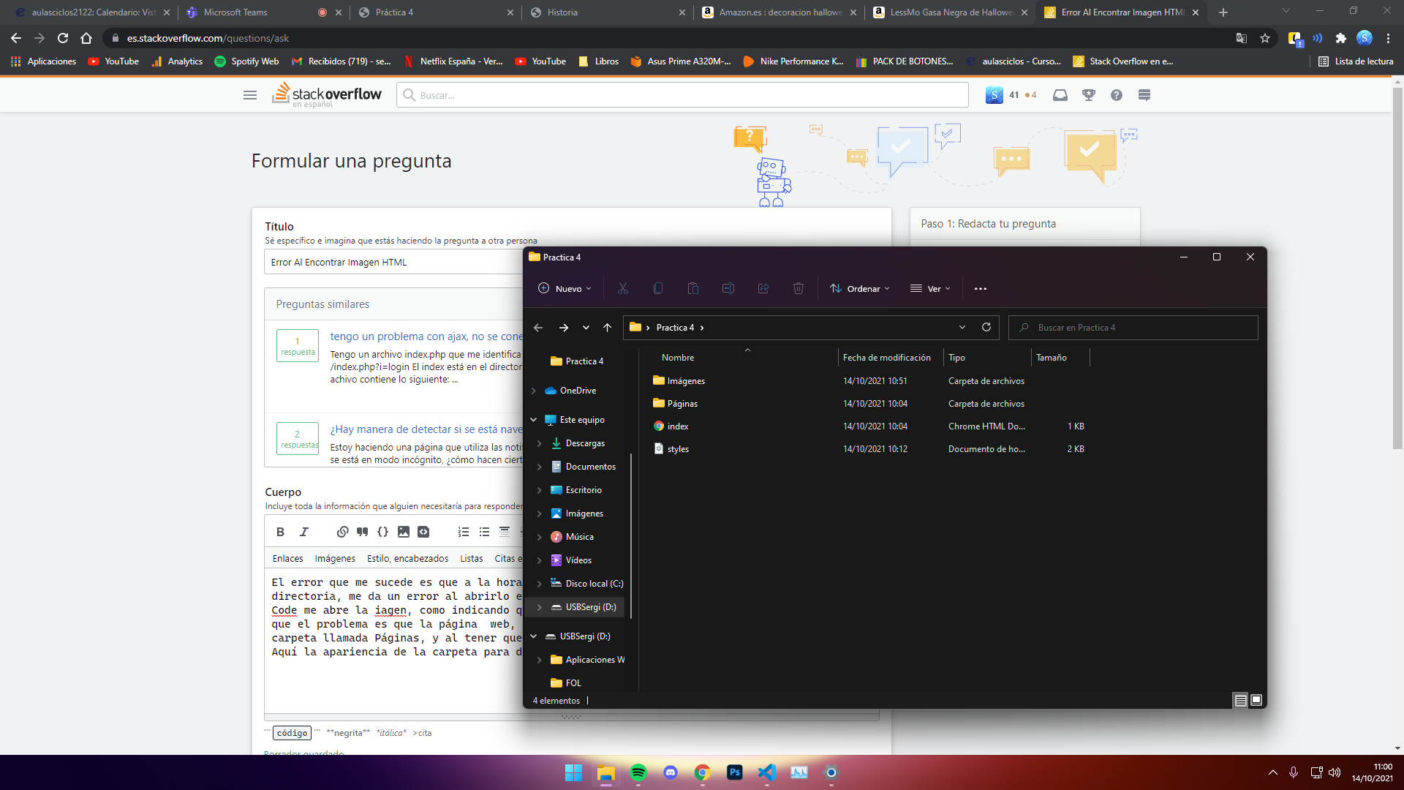Select the Imágenes folder in file list
The image size is (1404, 790).
(x=686, y=380)
